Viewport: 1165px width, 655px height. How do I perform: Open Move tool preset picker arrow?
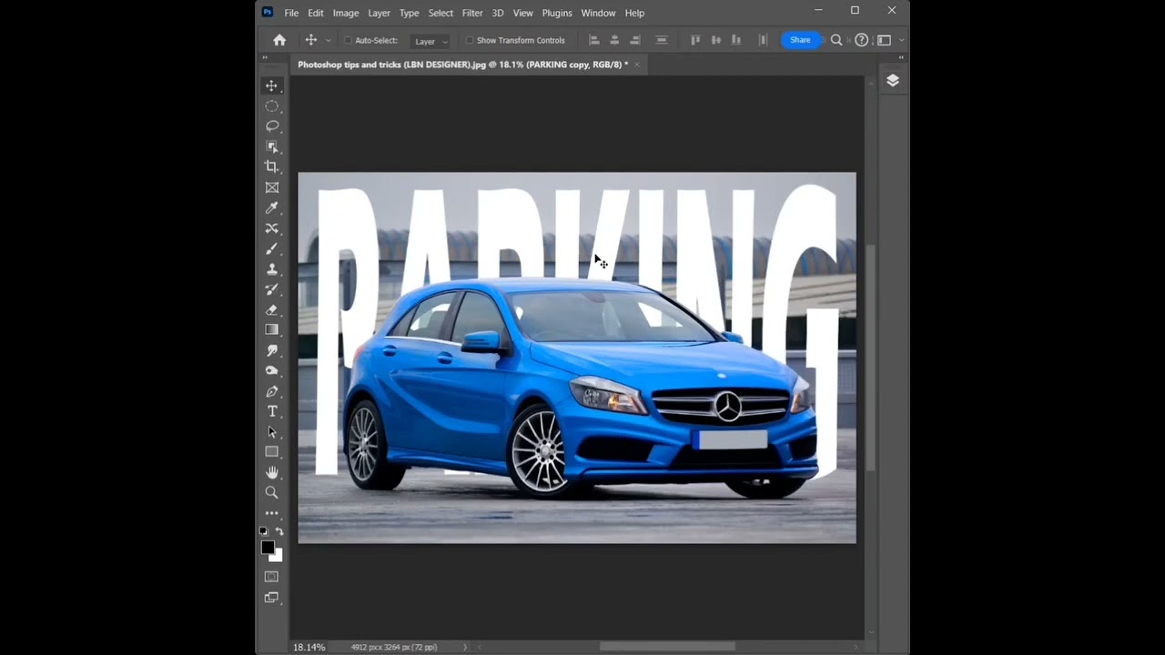point(328,41)
